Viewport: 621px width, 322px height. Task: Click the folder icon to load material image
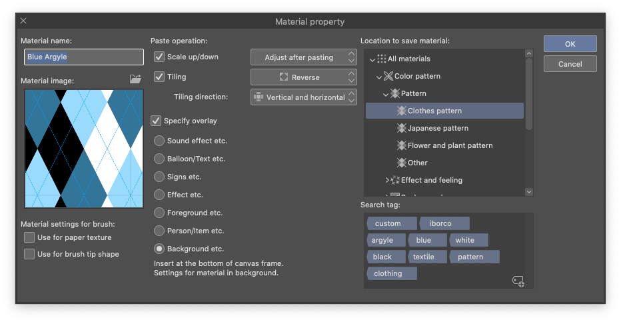pyautogui.click(x=136, y=79)
